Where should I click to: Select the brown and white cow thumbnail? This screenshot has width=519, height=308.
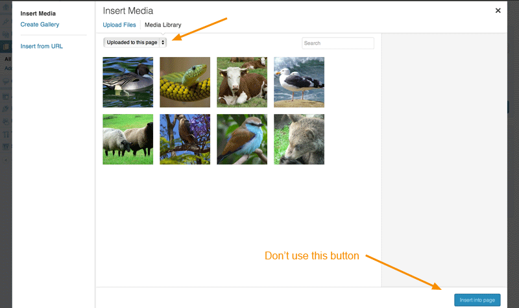pyautogui.click(x=242, y=82)
